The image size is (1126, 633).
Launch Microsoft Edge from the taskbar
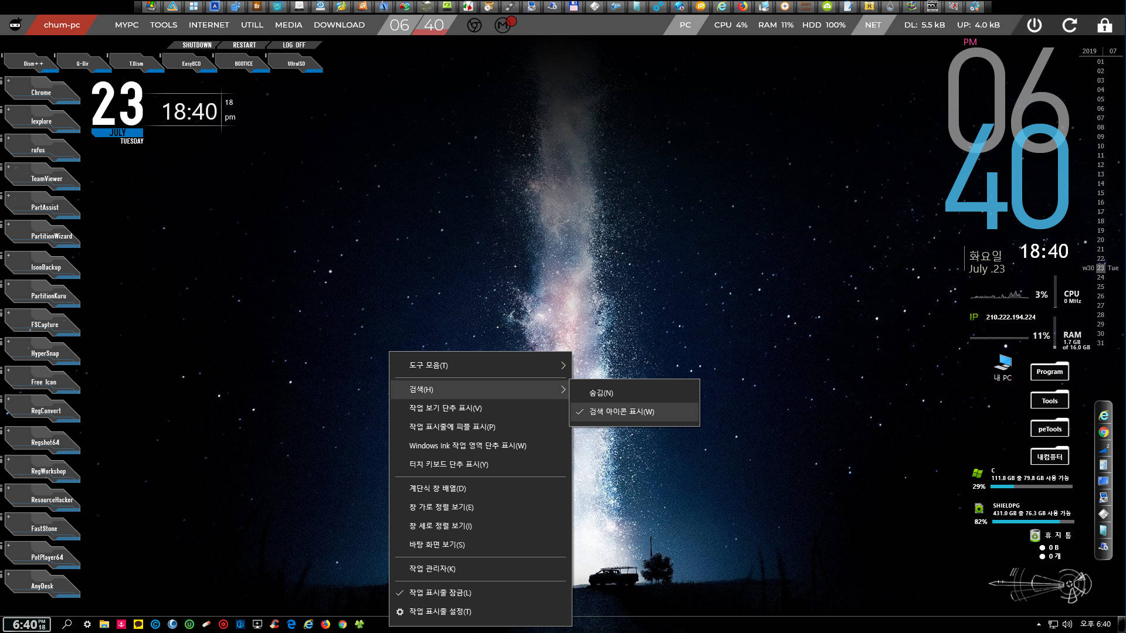pos(291,624)
